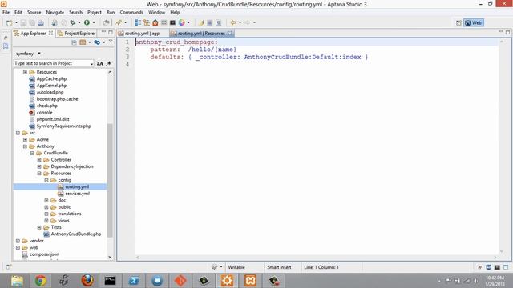Click the orange home toolbar icon

(155, 22)
